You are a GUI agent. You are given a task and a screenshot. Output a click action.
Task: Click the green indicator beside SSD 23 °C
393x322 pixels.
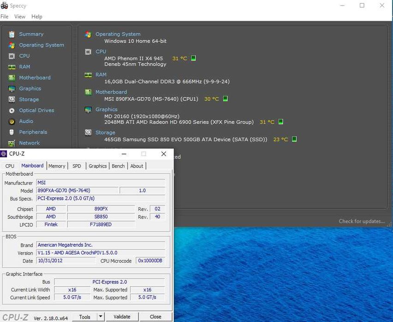click(294, 139)
